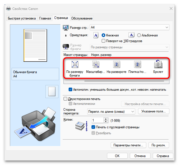Pick the 'Плитка/по...' tiling layout icon
Viewport: 179px width, 165px height.
[137, 65]
